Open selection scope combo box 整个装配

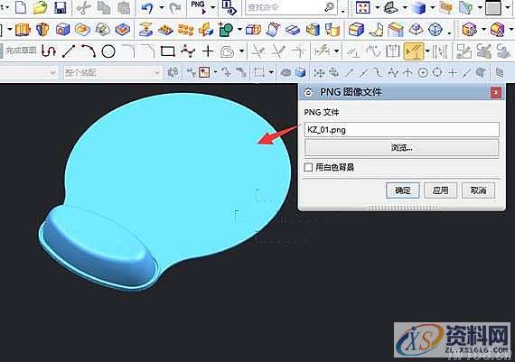click(113, 72)
